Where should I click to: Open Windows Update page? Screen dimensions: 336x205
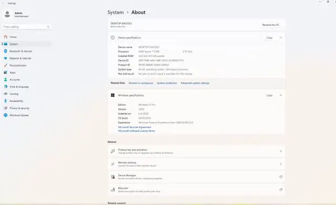point(27,115)
